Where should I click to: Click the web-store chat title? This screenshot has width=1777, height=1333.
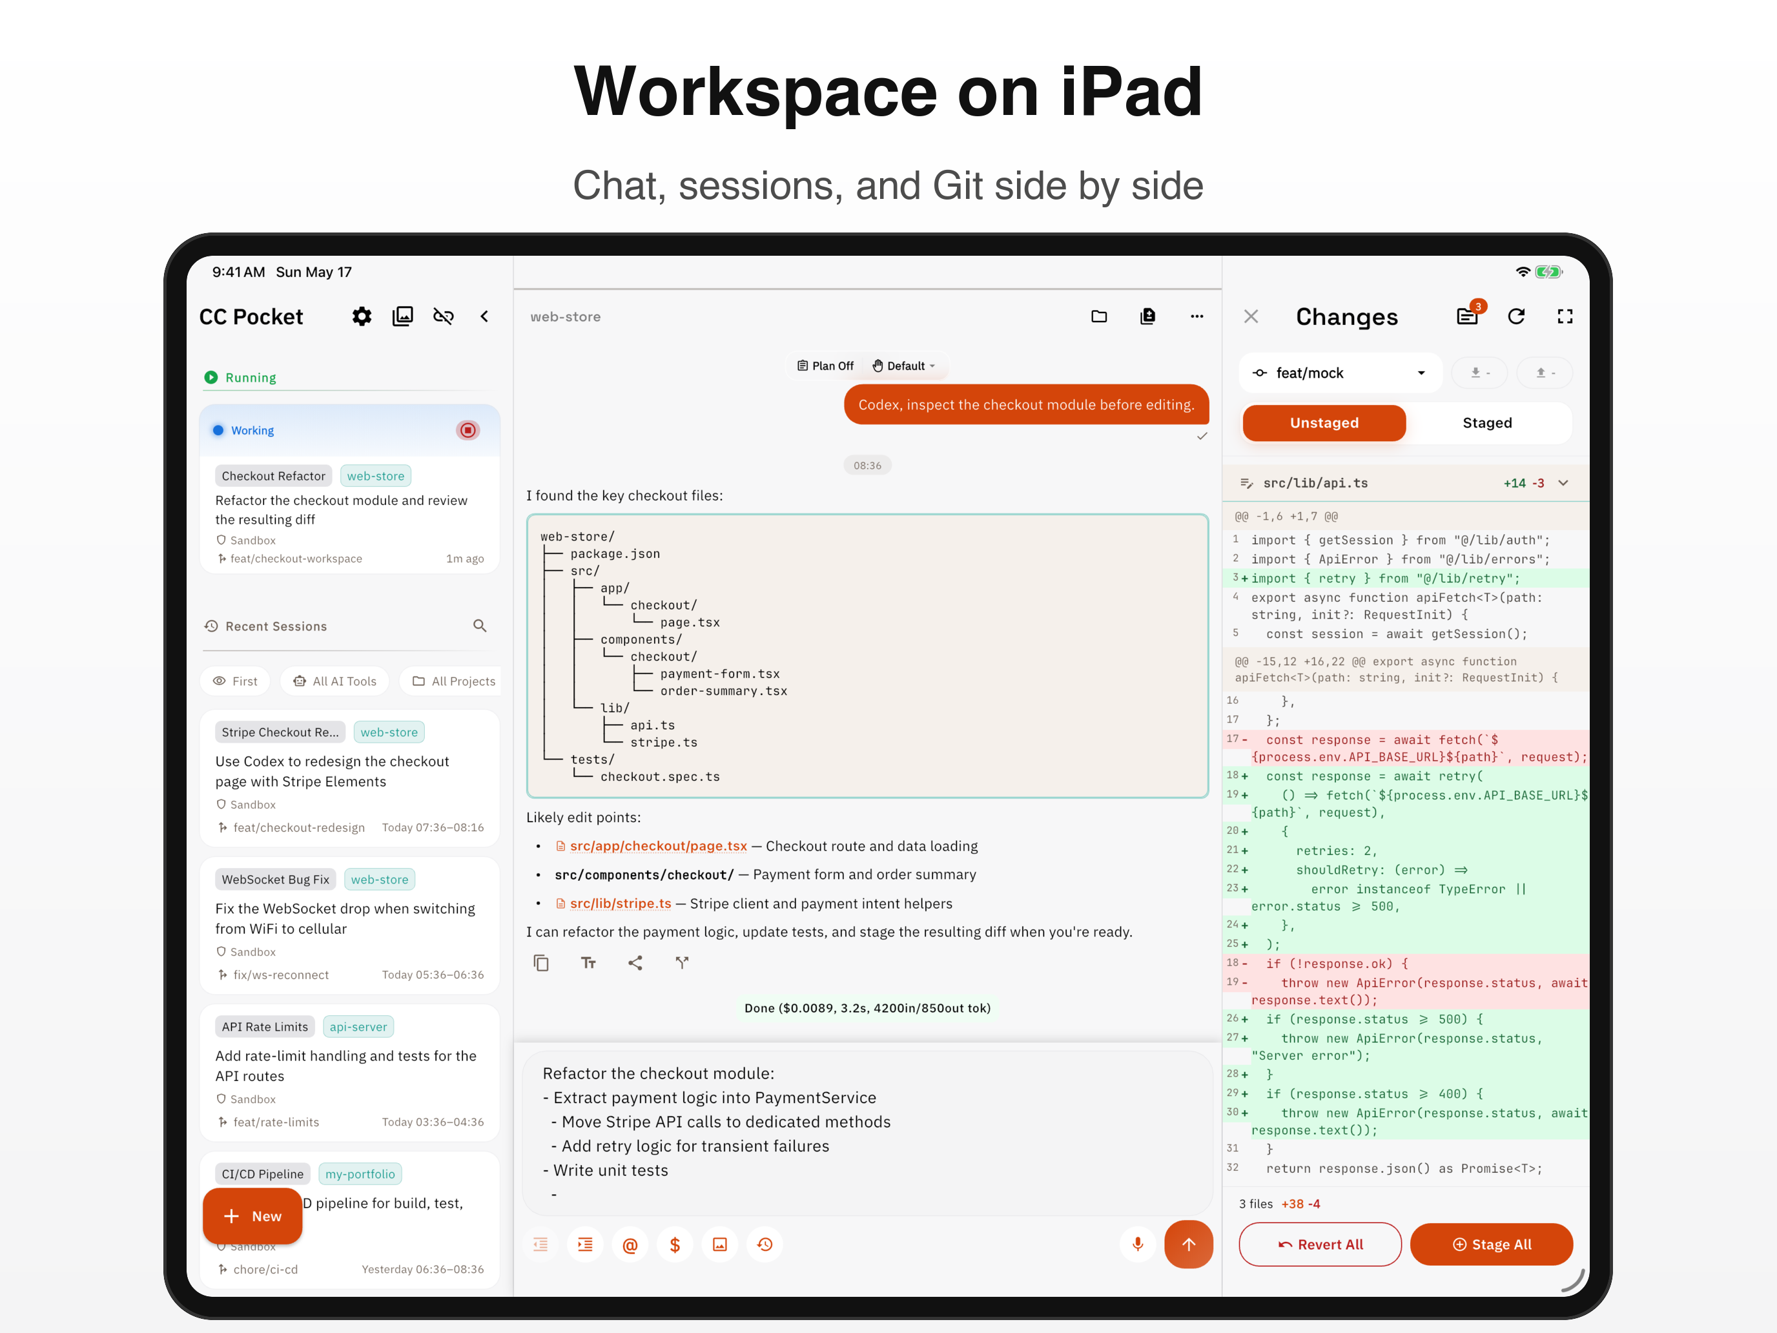pos(566,316)
